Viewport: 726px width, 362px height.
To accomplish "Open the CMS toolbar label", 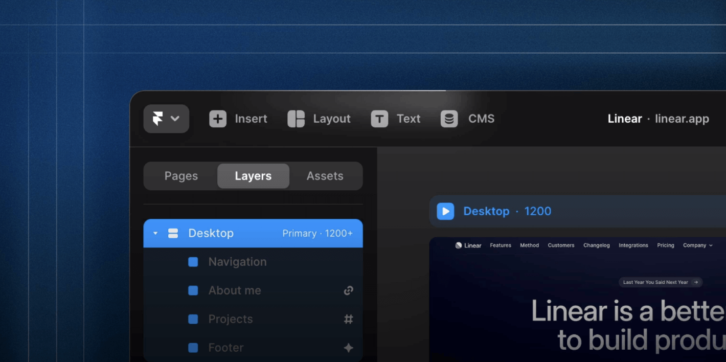I will click(482, 119).
